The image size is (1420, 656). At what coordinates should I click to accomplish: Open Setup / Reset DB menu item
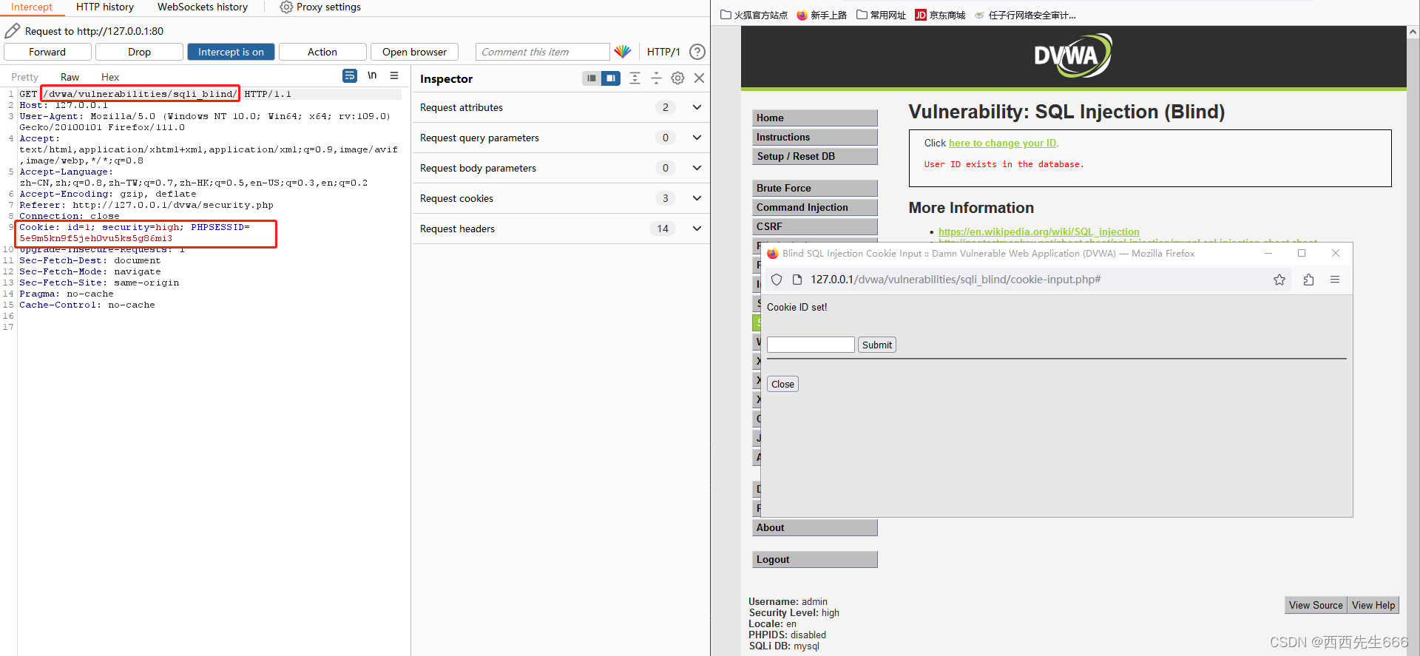coord(815,156)
